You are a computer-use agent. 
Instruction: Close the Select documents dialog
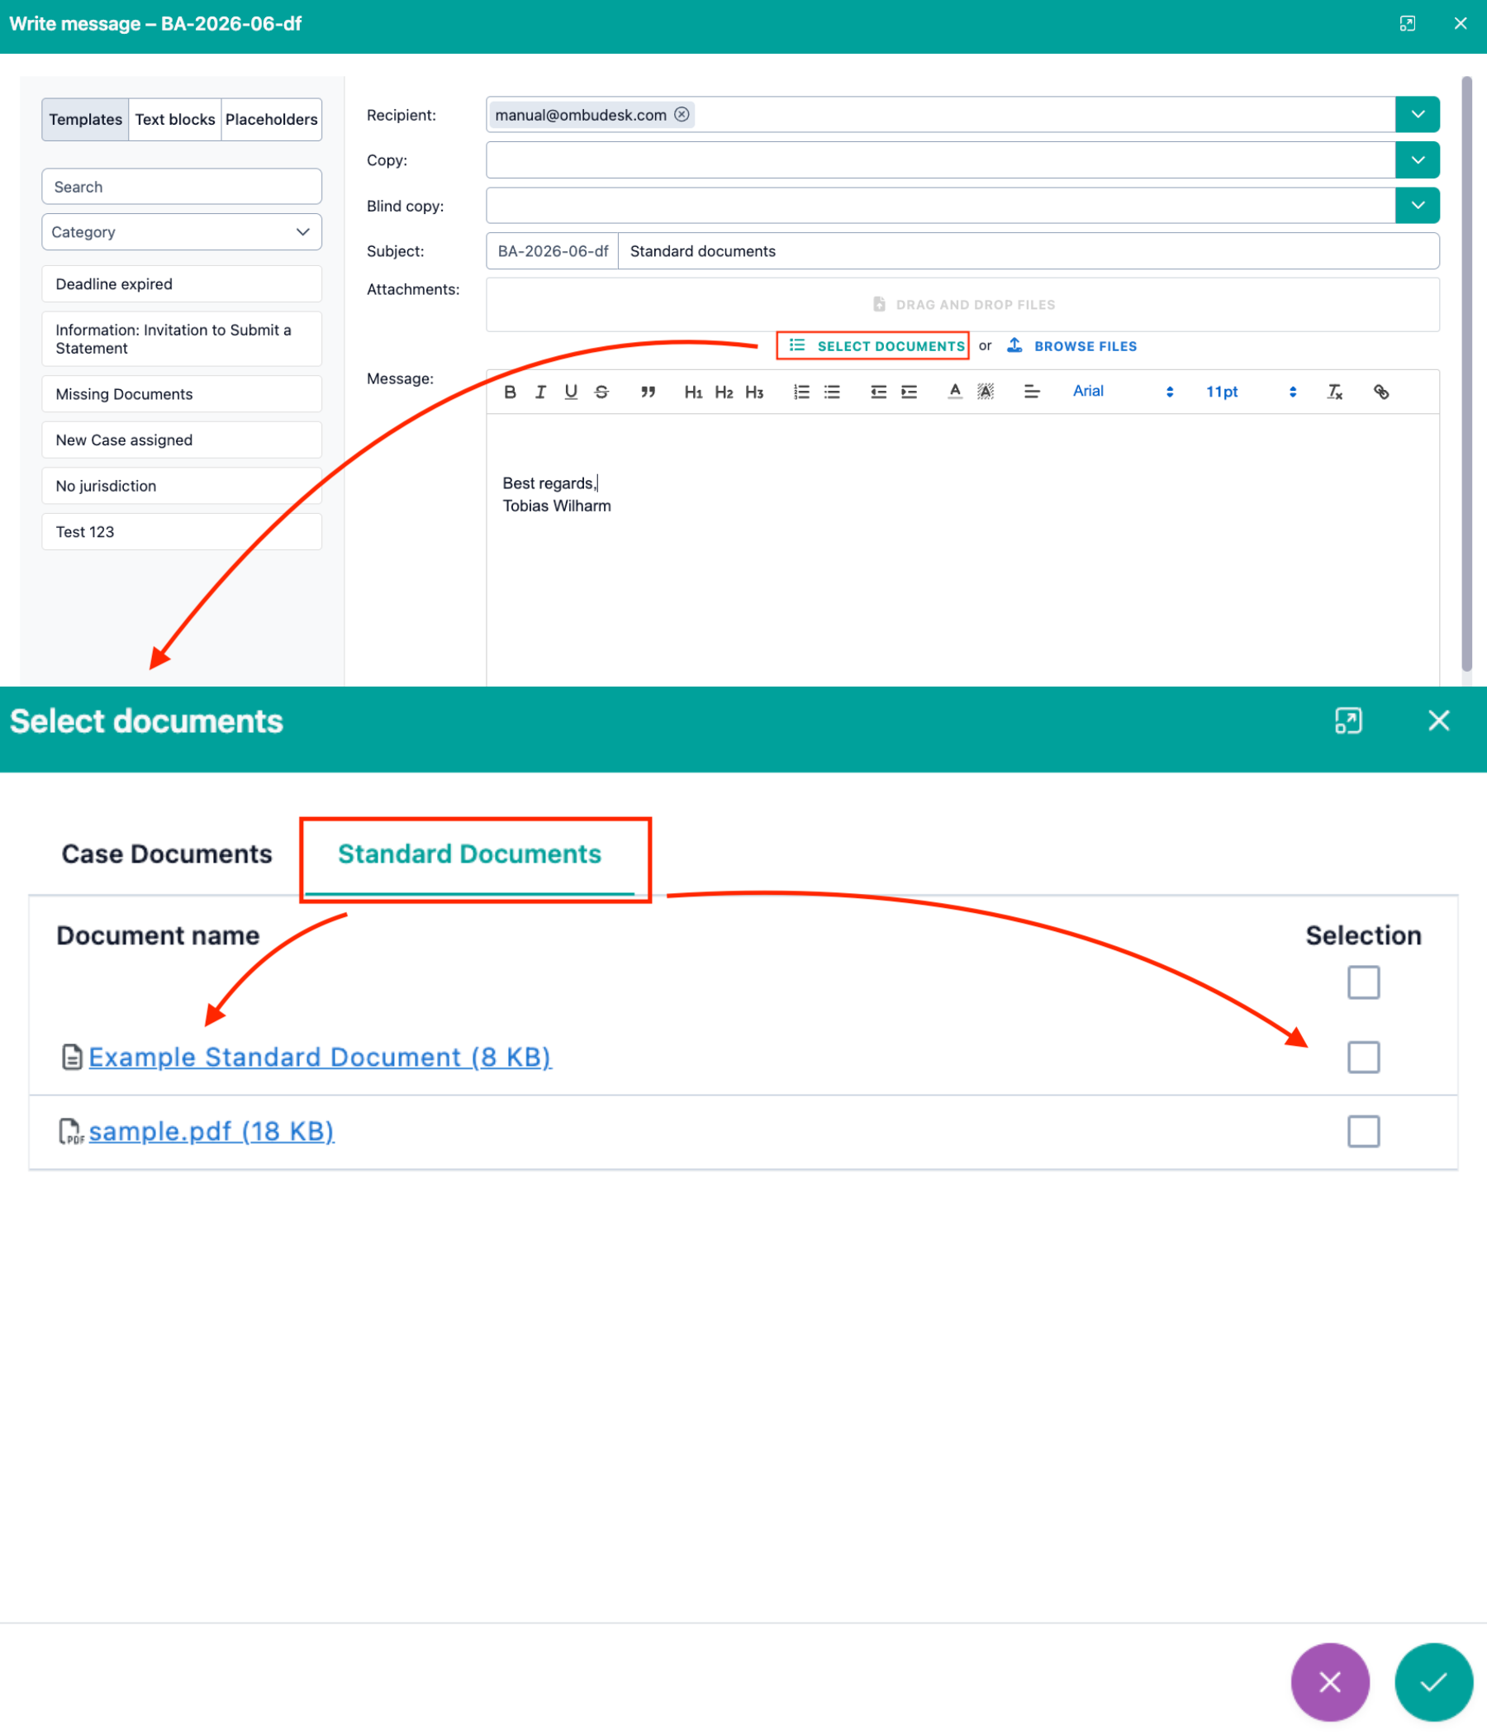1438,721
